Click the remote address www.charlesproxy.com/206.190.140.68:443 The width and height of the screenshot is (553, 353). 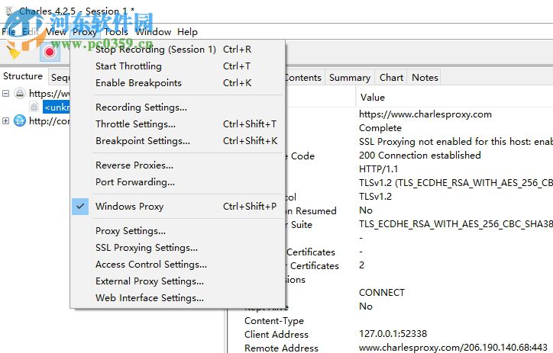[x=453, y=348]
